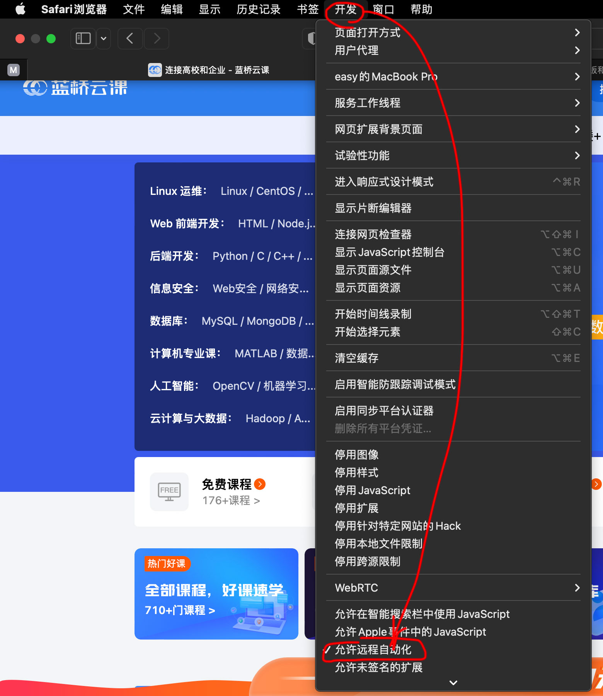Open 人工智能 category link

pos(174,386)
